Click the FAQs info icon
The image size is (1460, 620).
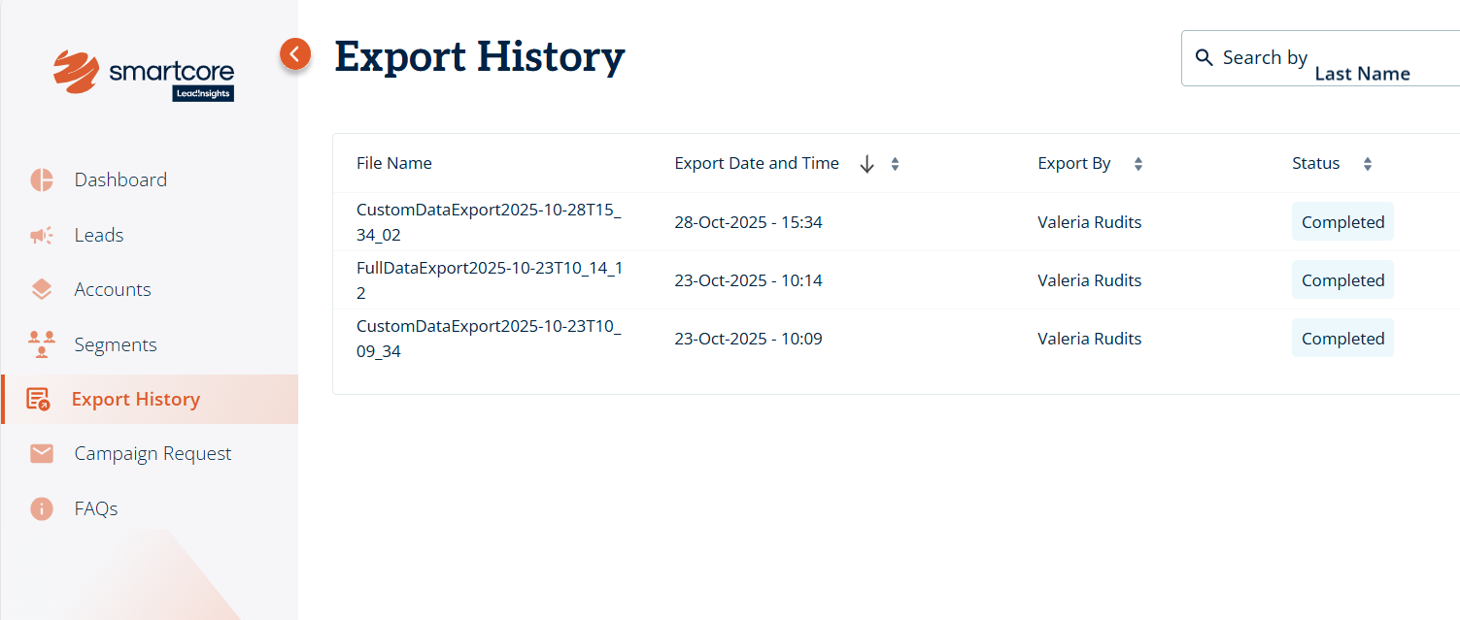tap(41, 508)
